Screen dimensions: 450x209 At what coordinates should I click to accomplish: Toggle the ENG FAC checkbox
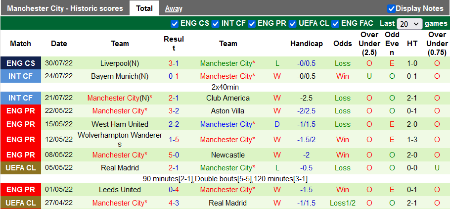coord(335,23)
